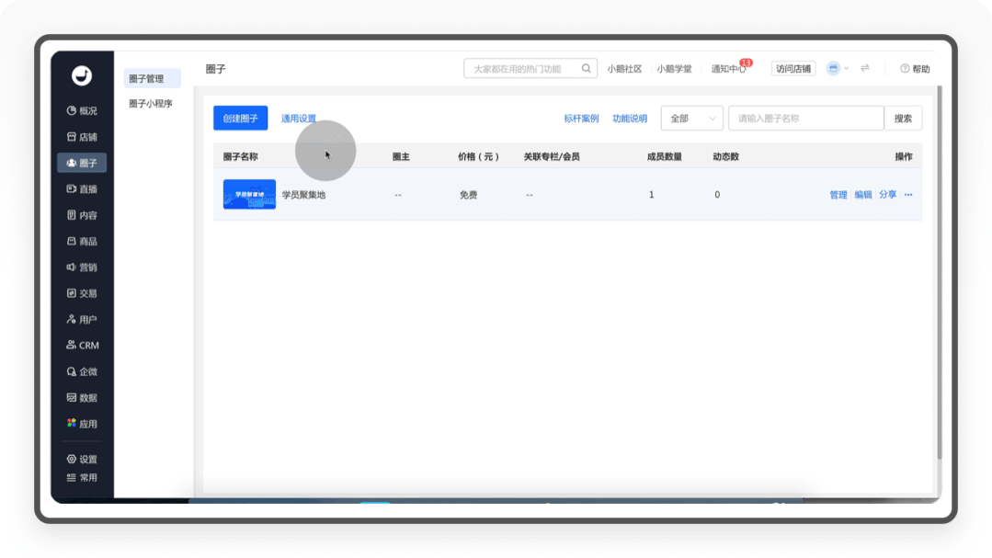Open 小鹅社区 link
The image size is (992, 558).
[624, 69]
